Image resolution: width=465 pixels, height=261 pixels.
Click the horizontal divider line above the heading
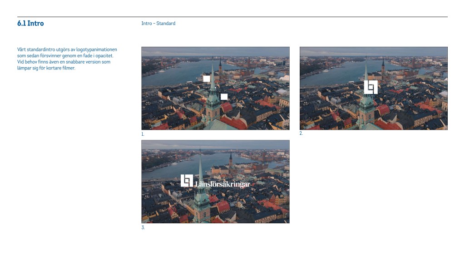click(232, 17)
